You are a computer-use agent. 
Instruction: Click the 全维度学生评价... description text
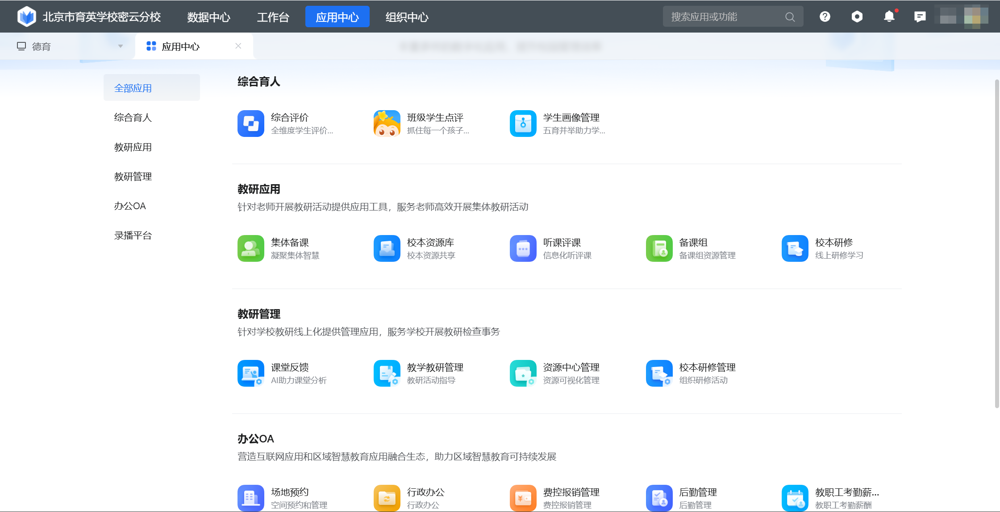click(x=302, y=130)
